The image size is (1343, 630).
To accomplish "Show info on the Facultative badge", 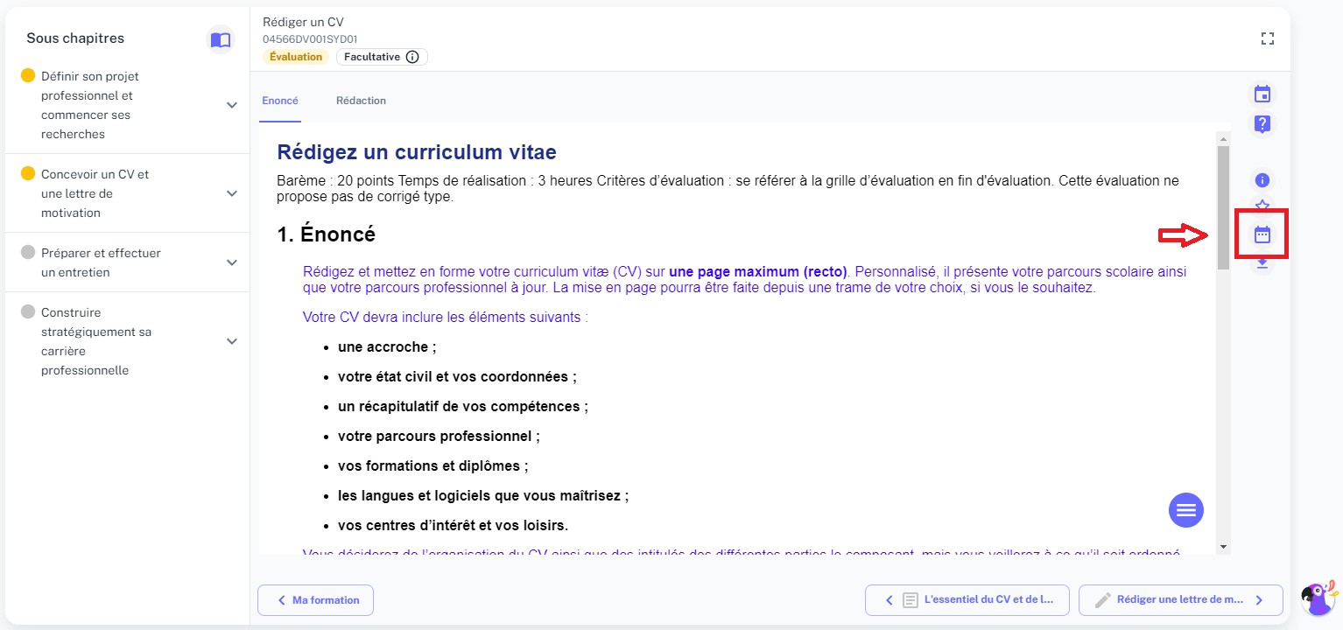I will (x=412, y=57).
